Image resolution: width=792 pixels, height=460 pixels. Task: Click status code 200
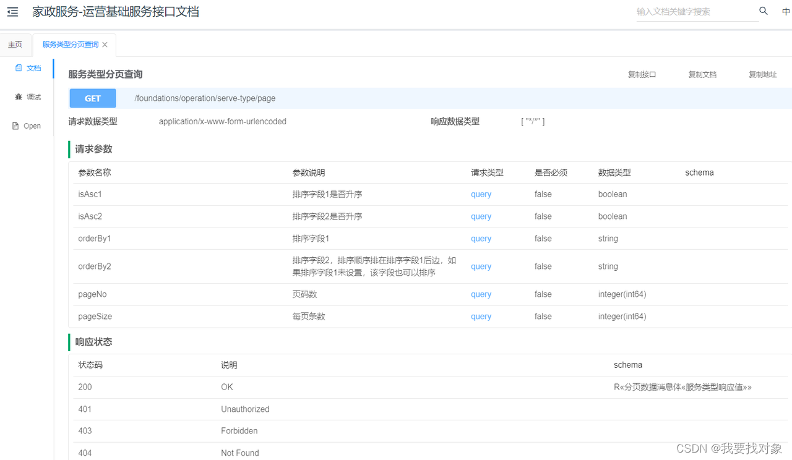85,387
